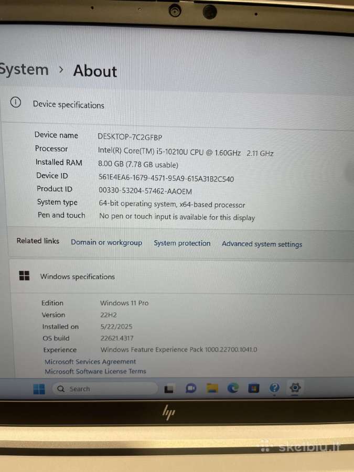Open Microsoft Software License Terms link
Screen dimensions: 354x472
pos(95,371)
